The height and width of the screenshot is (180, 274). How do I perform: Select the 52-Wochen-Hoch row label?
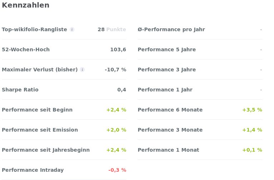[26, 49]
